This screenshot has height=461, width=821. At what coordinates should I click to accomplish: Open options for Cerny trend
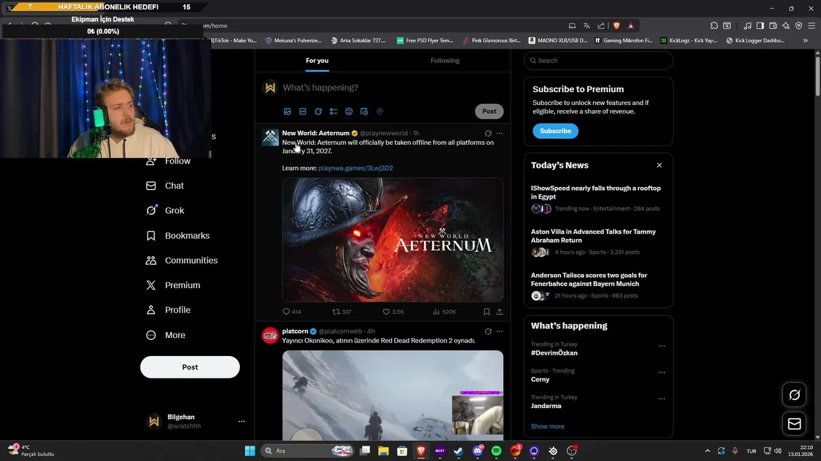tap(662, 372)
